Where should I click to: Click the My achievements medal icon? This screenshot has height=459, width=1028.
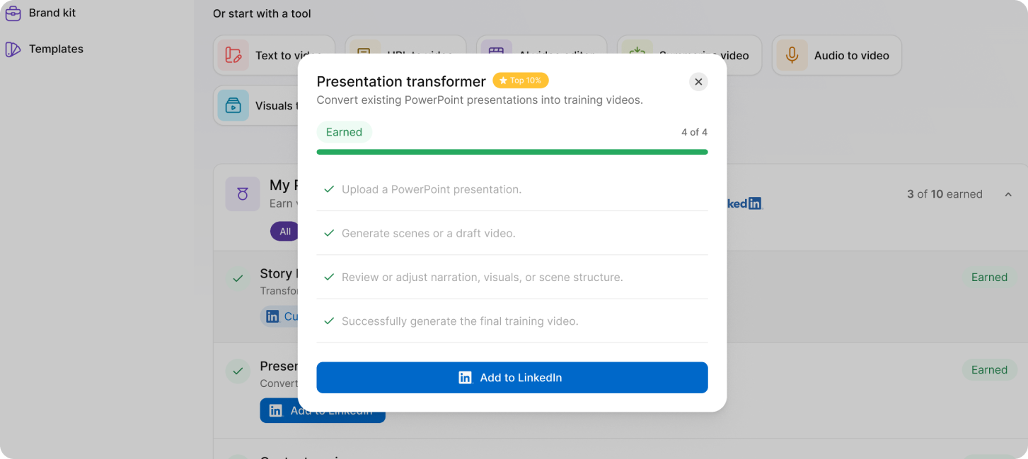click(x=243, y=194)
